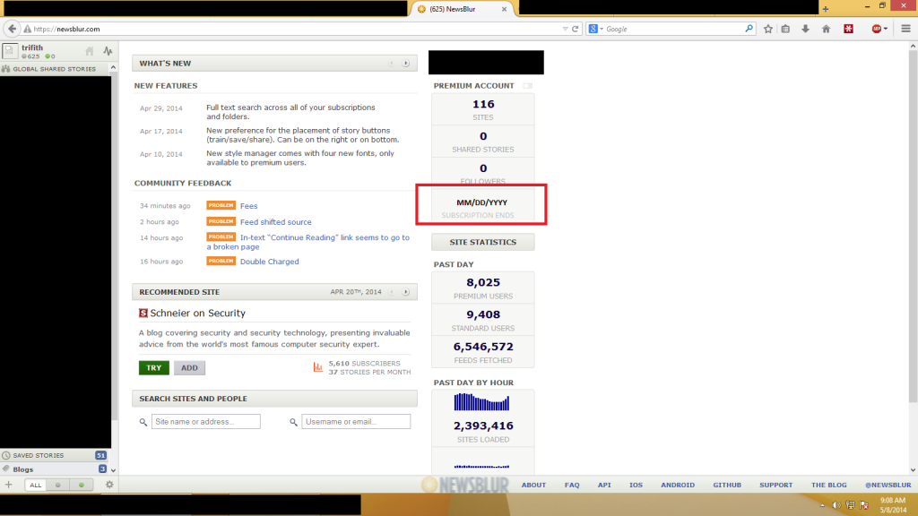Click the LastPass asterisk extension icon

point(848,29)
